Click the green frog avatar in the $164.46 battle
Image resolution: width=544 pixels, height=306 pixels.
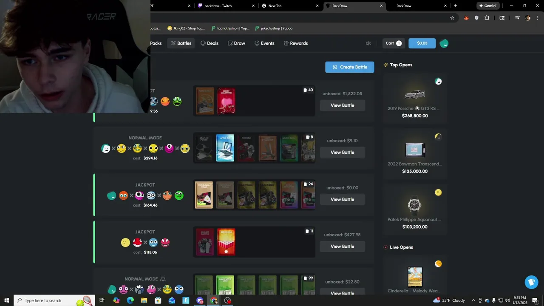coord(179,195)
